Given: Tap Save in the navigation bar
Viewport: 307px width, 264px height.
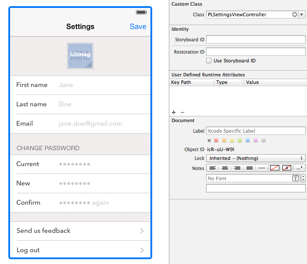Looking at the screenshot, I should coord(138,26).
